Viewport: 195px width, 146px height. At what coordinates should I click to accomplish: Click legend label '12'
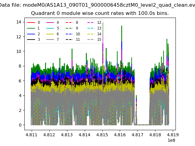coord(99,23)
